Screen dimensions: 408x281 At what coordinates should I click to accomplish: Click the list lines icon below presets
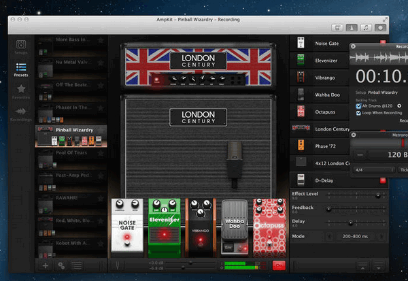[x=77, y=265]
